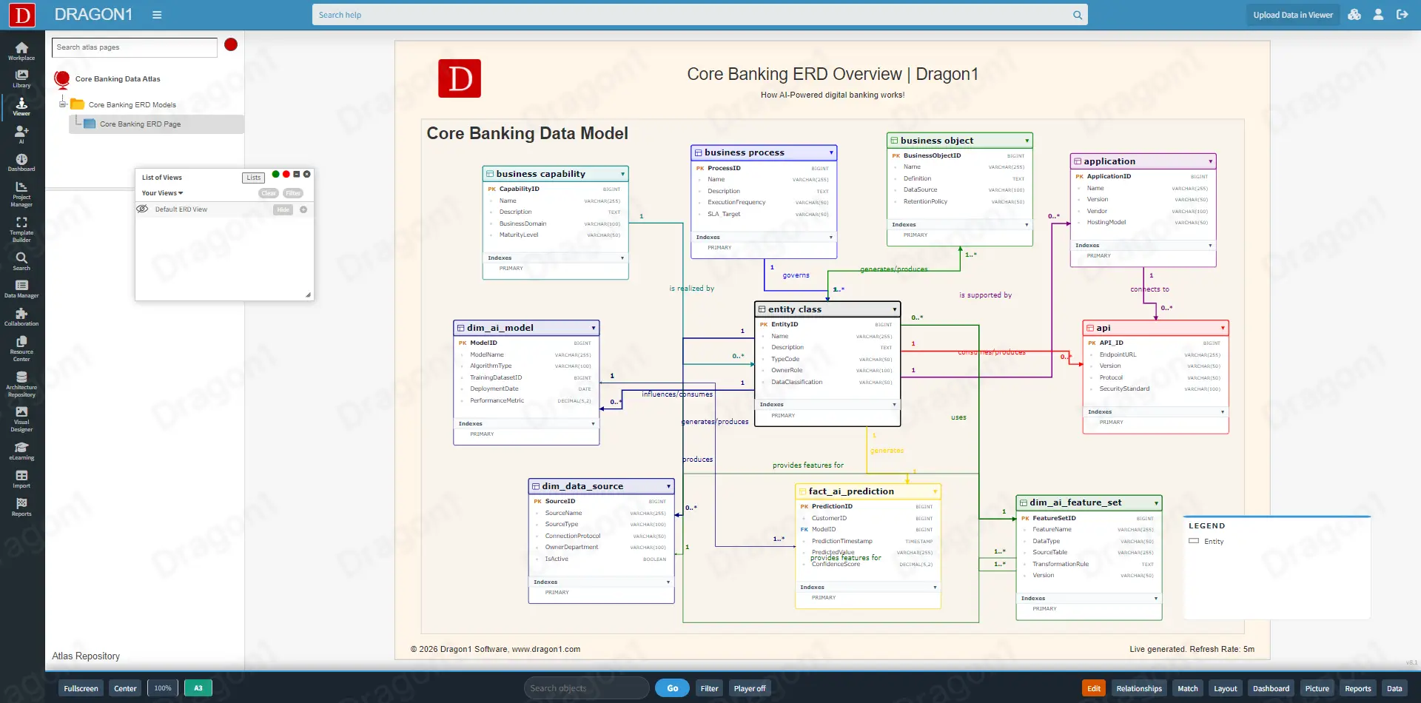Screen dimensions: 1421x703
Task: Open the business capability entity dropdown arrow
Action: pos(622,174)
